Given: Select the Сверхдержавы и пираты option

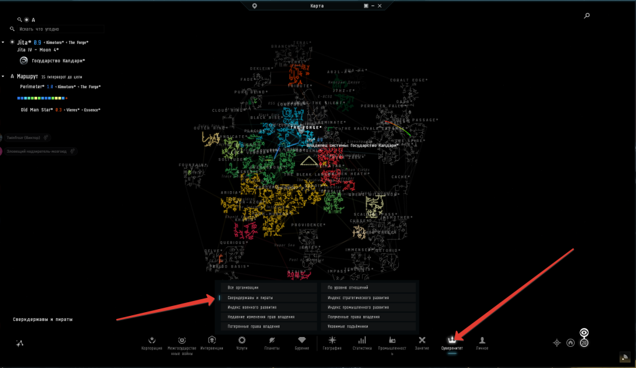Looking at the screenshot, I should [x=268, y=298].
